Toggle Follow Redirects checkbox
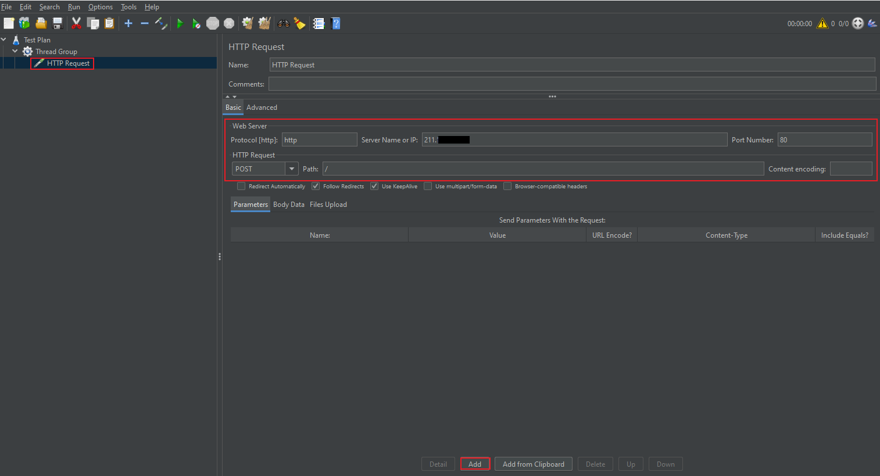 click(x=316, y=186)
